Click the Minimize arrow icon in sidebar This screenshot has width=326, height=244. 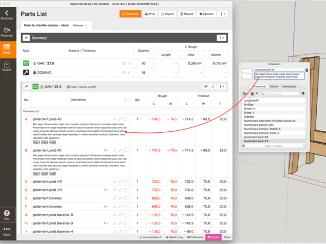point(7,11)
